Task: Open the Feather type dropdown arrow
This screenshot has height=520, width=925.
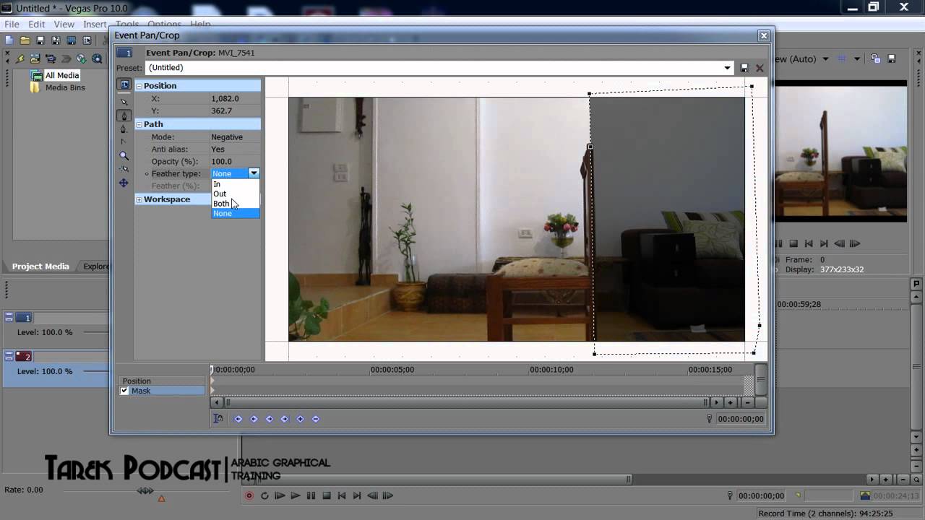Action: pyautogui.click(x=254, y=173)
